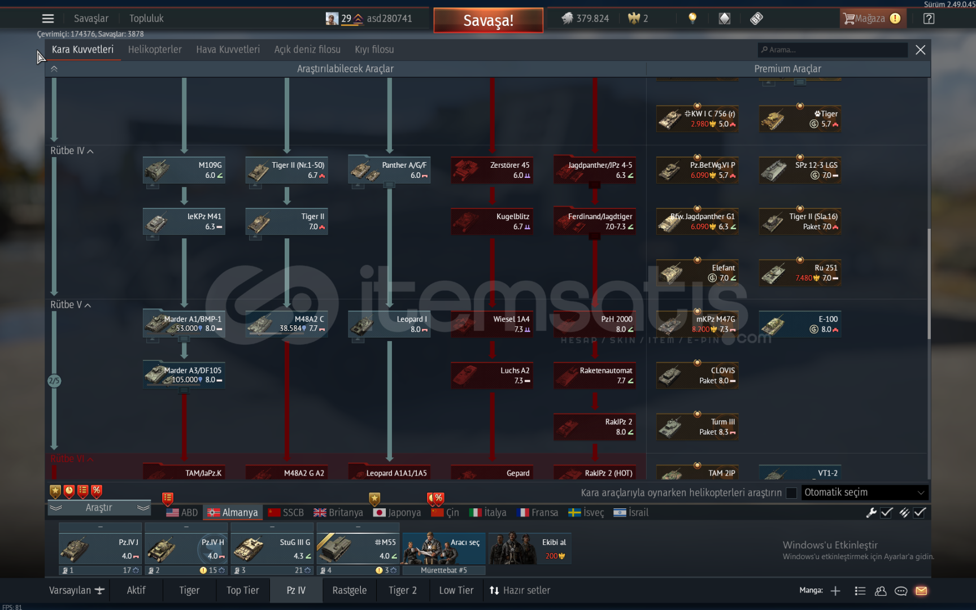This screenshot has height=610, width=976.
Task: Open the Topluluk menu
Action: click(x=146, y=19)
